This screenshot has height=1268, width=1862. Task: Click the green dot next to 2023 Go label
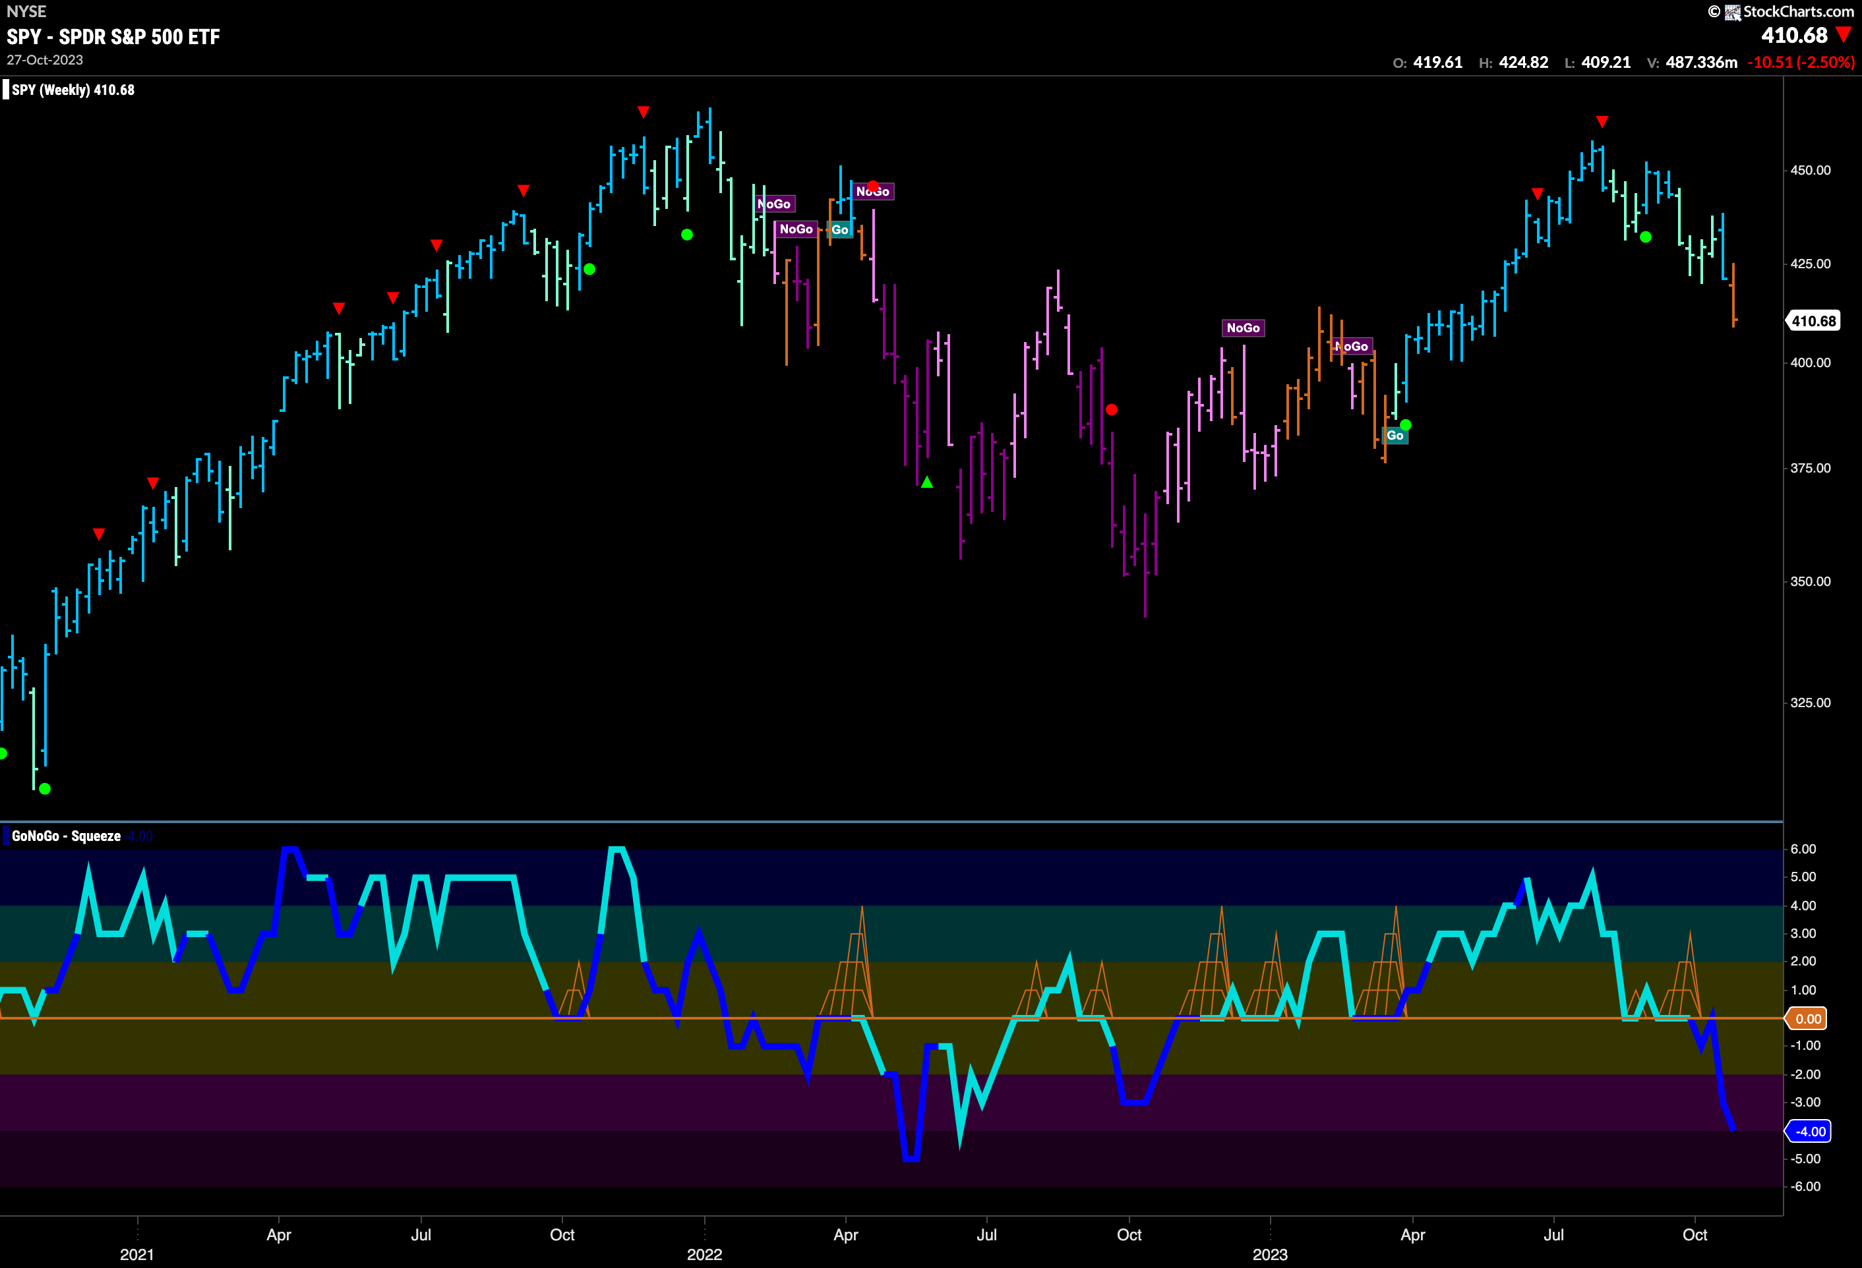click(x=1405, y=424)
